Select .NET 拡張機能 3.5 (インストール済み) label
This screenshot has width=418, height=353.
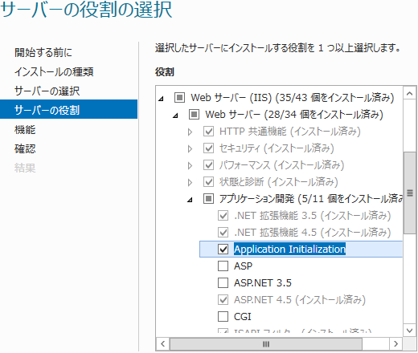[x=313, y=216]
